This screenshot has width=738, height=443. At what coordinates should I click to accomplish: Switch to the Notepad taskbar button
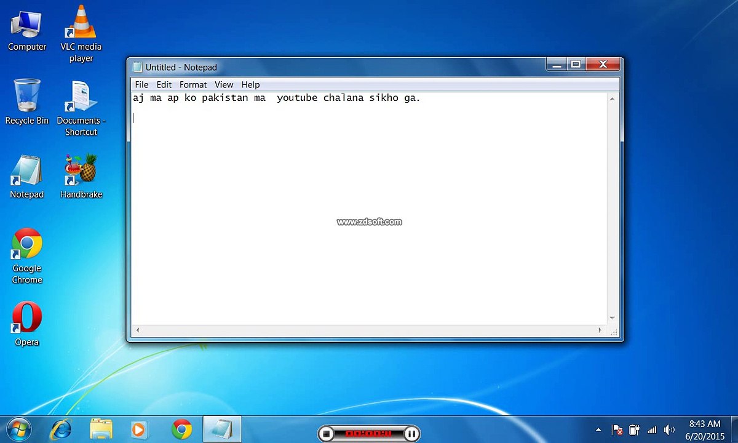coord(222,429)
